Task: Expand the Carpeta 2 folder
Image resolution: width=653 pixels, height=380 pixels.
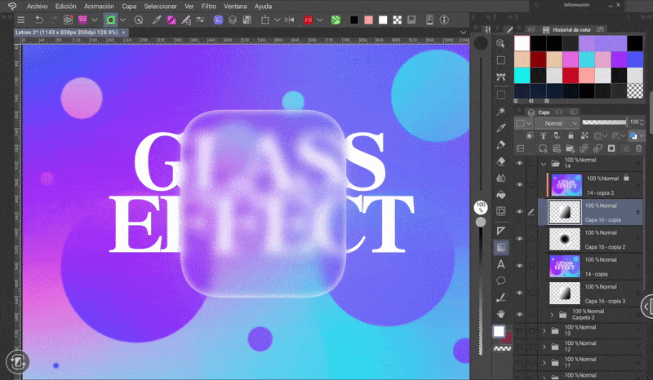Action: click(x=553, y=315)
